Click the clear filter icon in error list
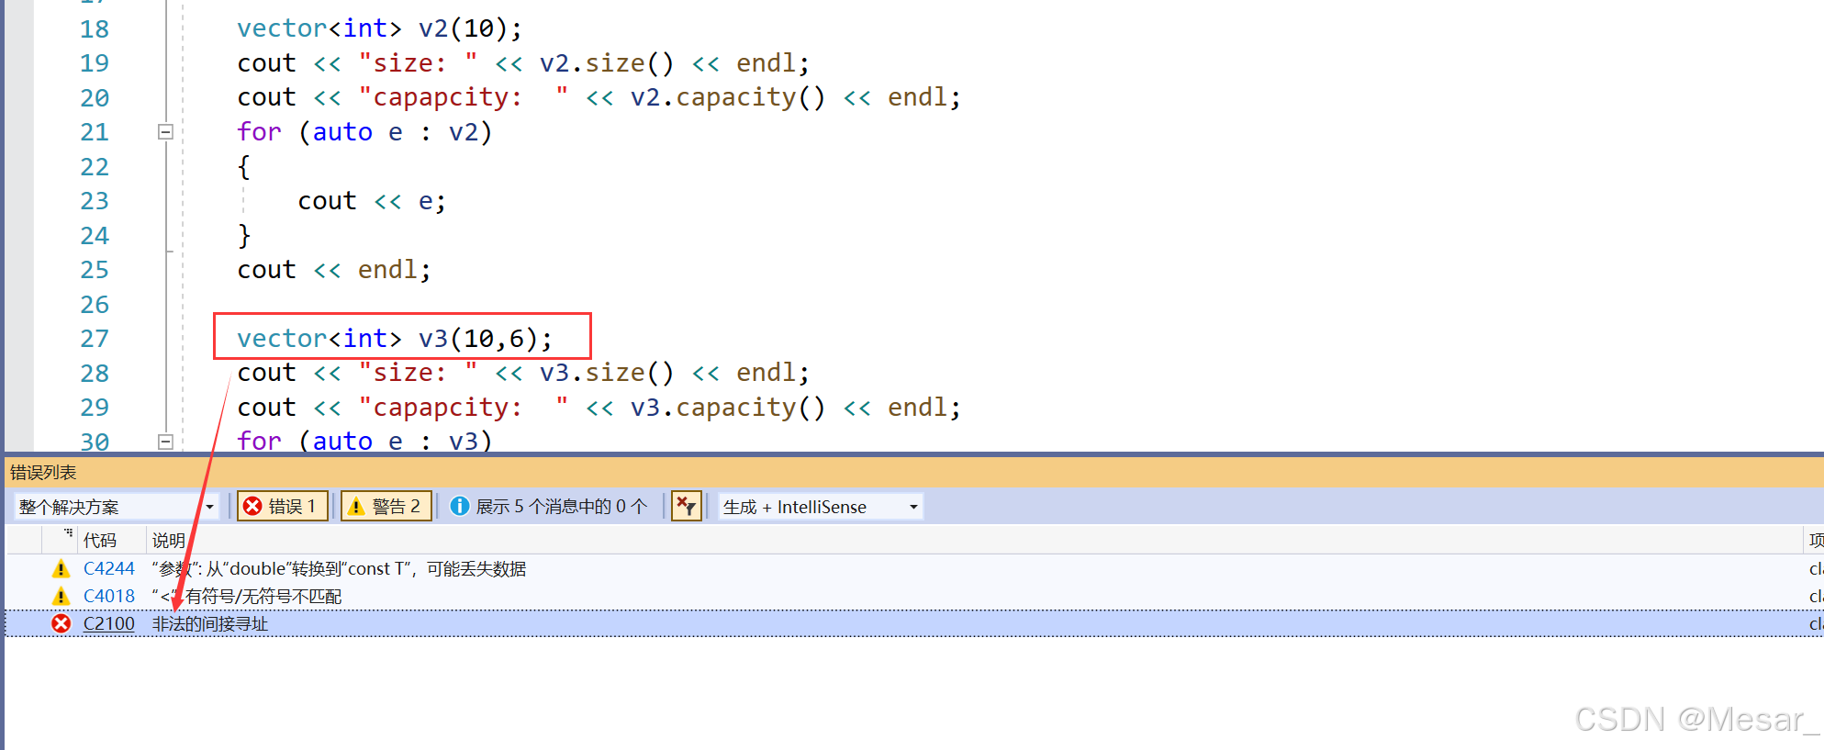Image resolution: width=1824 pixels, height=750 pixels. coord(686,507)
